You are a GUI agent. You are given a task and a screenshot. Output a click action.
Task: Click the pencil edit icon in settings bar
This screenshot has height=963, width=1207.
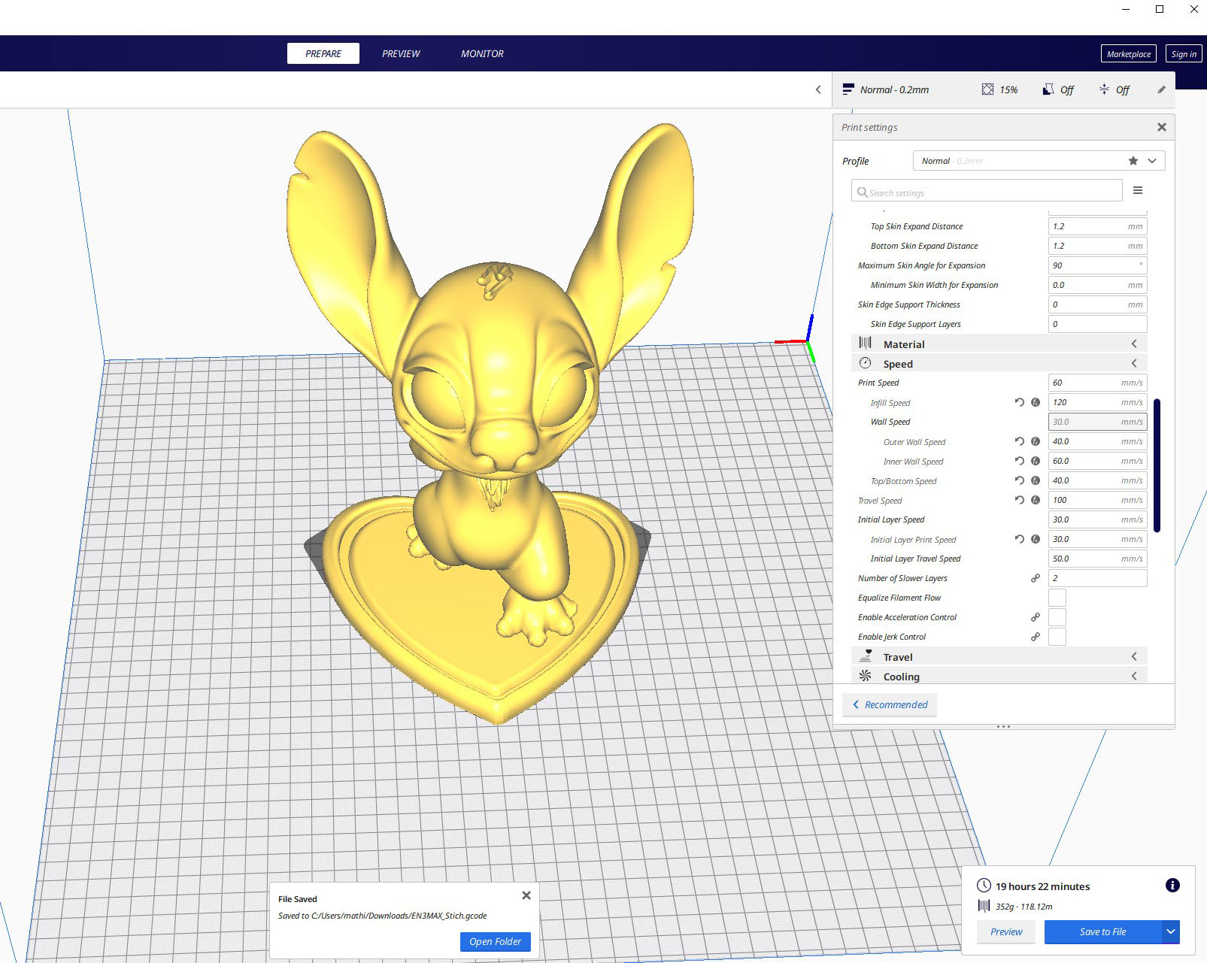point(1161,89)
